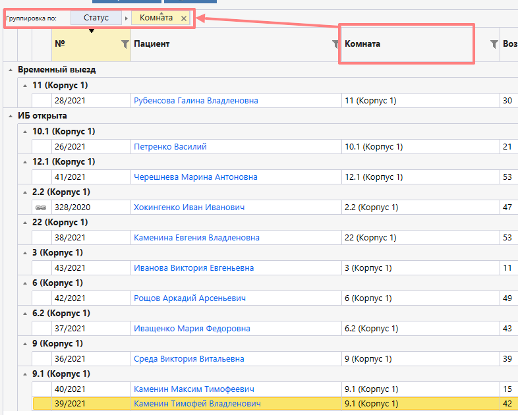Open patient Каменин Тимофей Владленович
518x415 pixels.
tap(197, 404)
